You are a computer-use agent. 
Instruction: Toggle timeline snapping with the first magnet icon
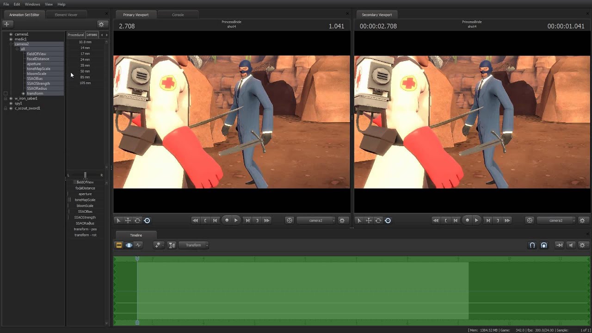pos(532,245)
